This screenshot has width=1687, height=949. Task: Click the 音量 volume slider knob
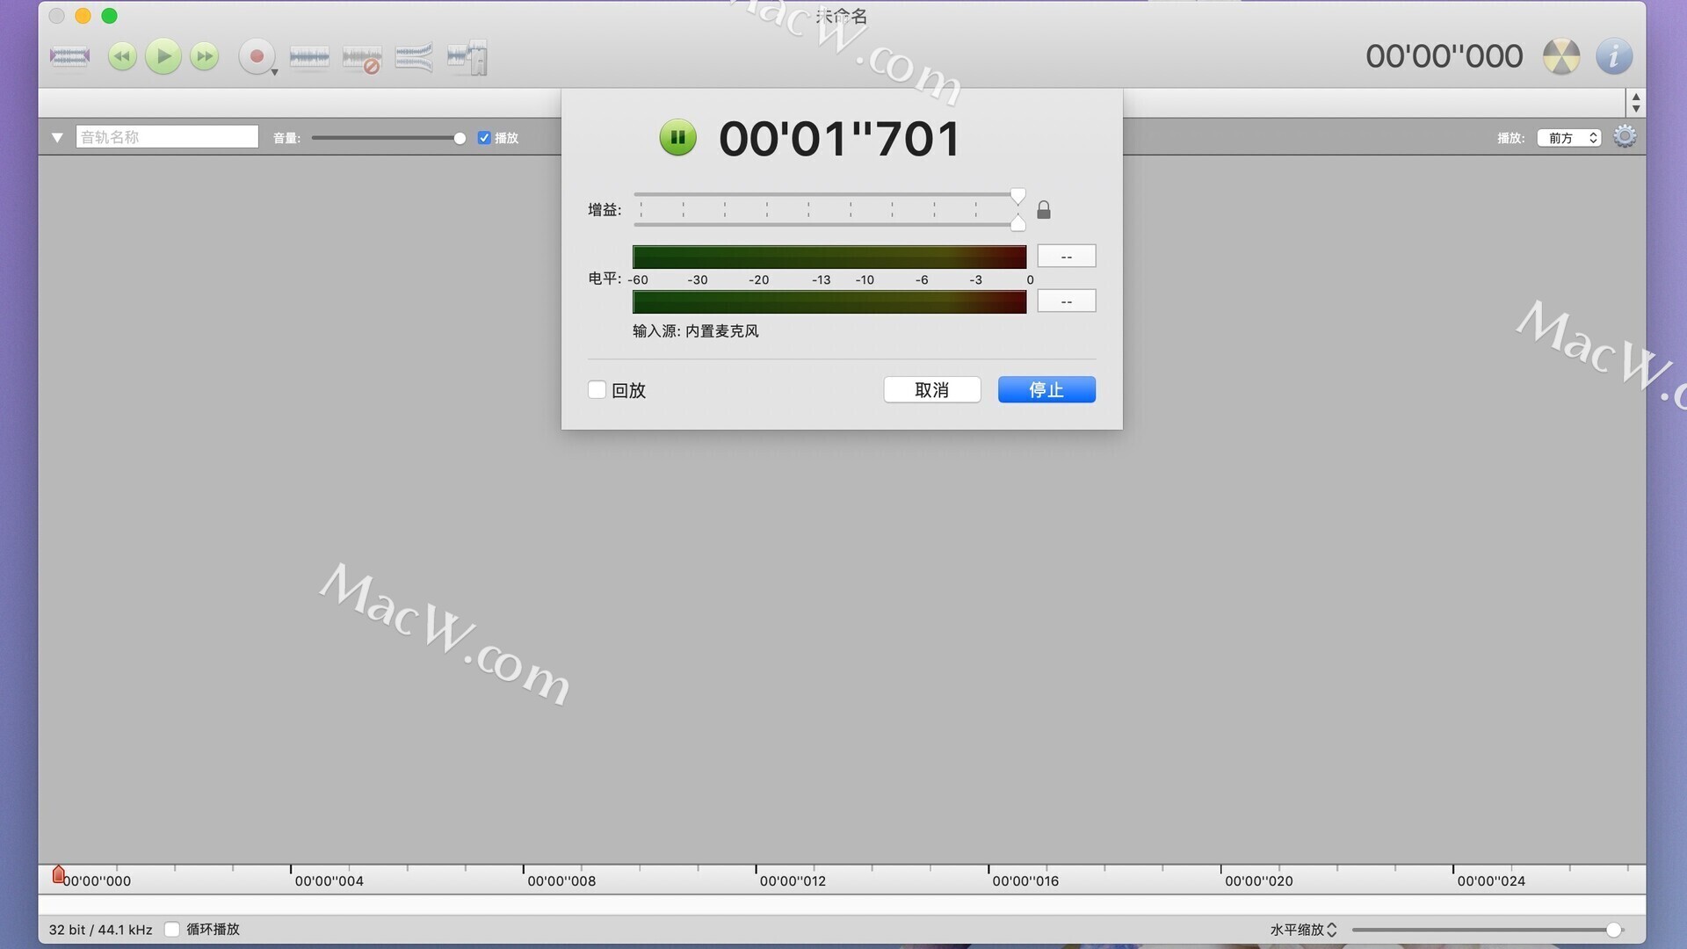tap(460, 138)
